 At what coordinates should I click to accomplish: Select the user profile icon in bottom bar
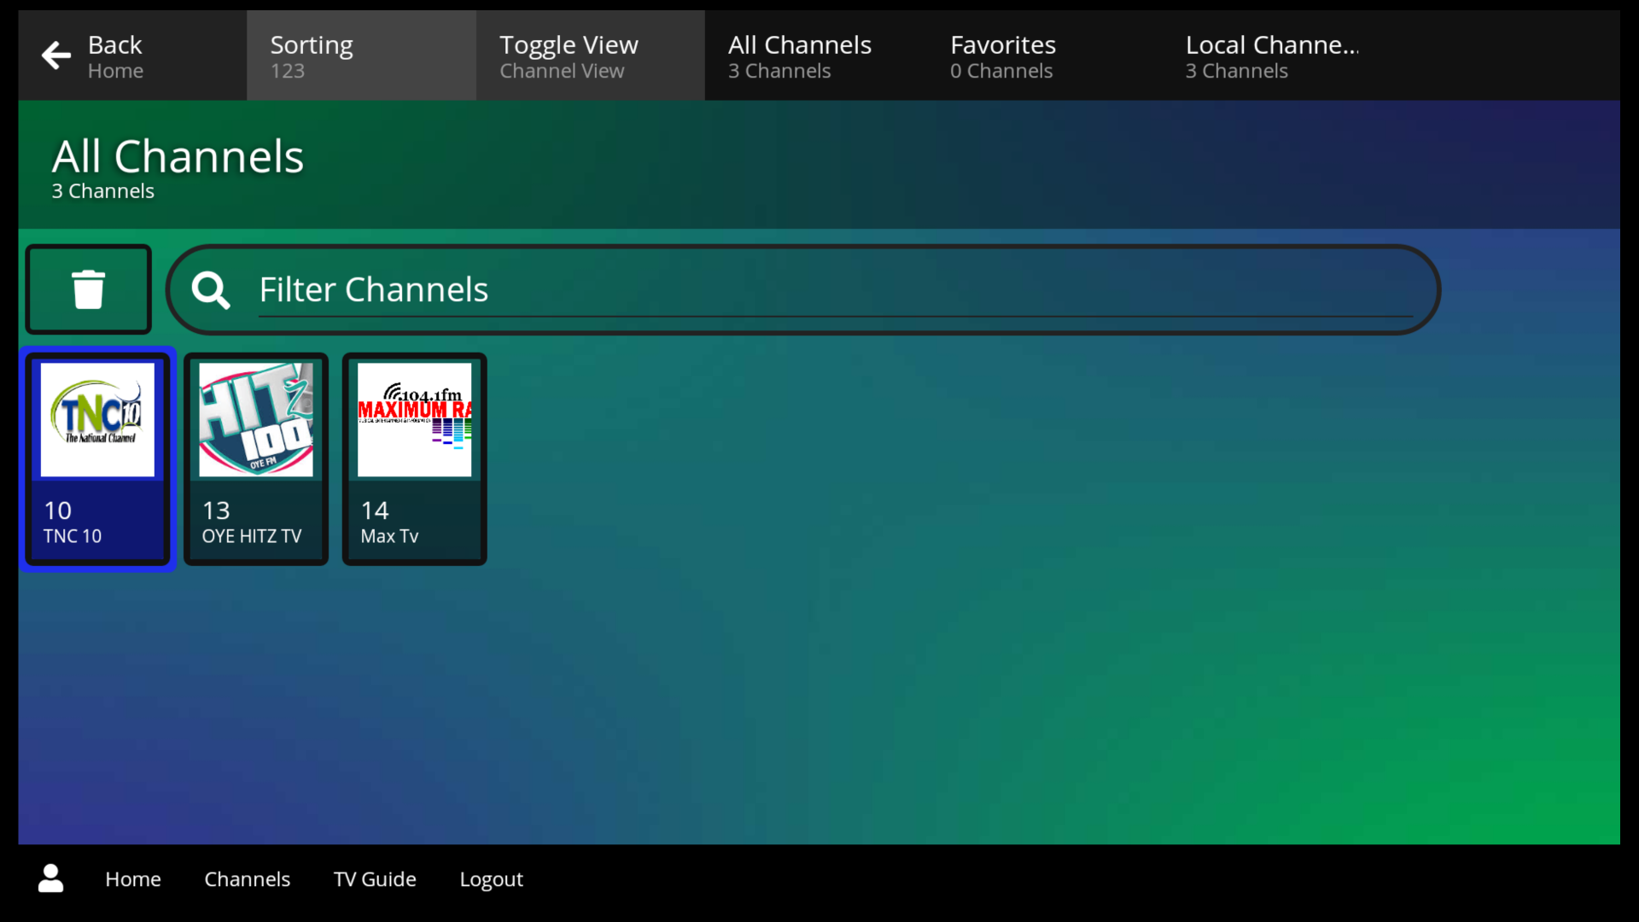[x=50, y=878]
